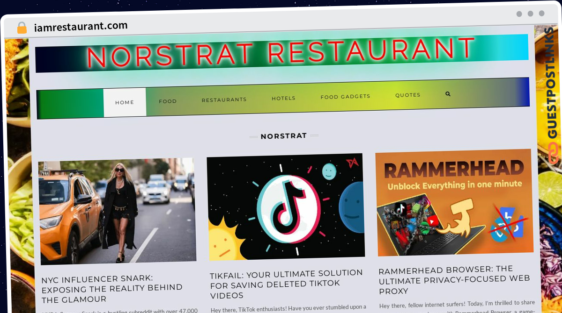The height and width of the screenshot is (313, 562).
Task: Open the Rammerhead article thumbnail
Action: pos(454,202)
